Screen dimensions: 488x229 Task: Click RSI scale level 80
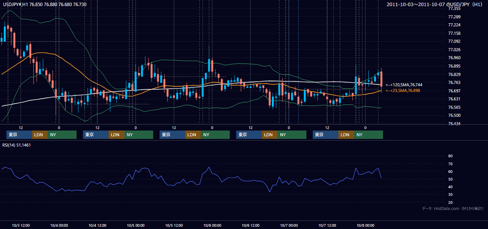pyautogui.click(x=450, y=156)
